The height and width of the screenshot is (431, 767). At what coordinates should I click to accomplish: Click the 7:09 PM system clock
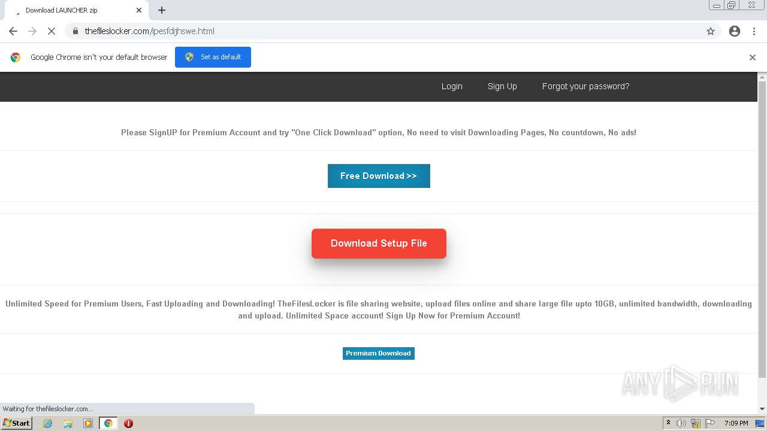[x=736, y=423]
